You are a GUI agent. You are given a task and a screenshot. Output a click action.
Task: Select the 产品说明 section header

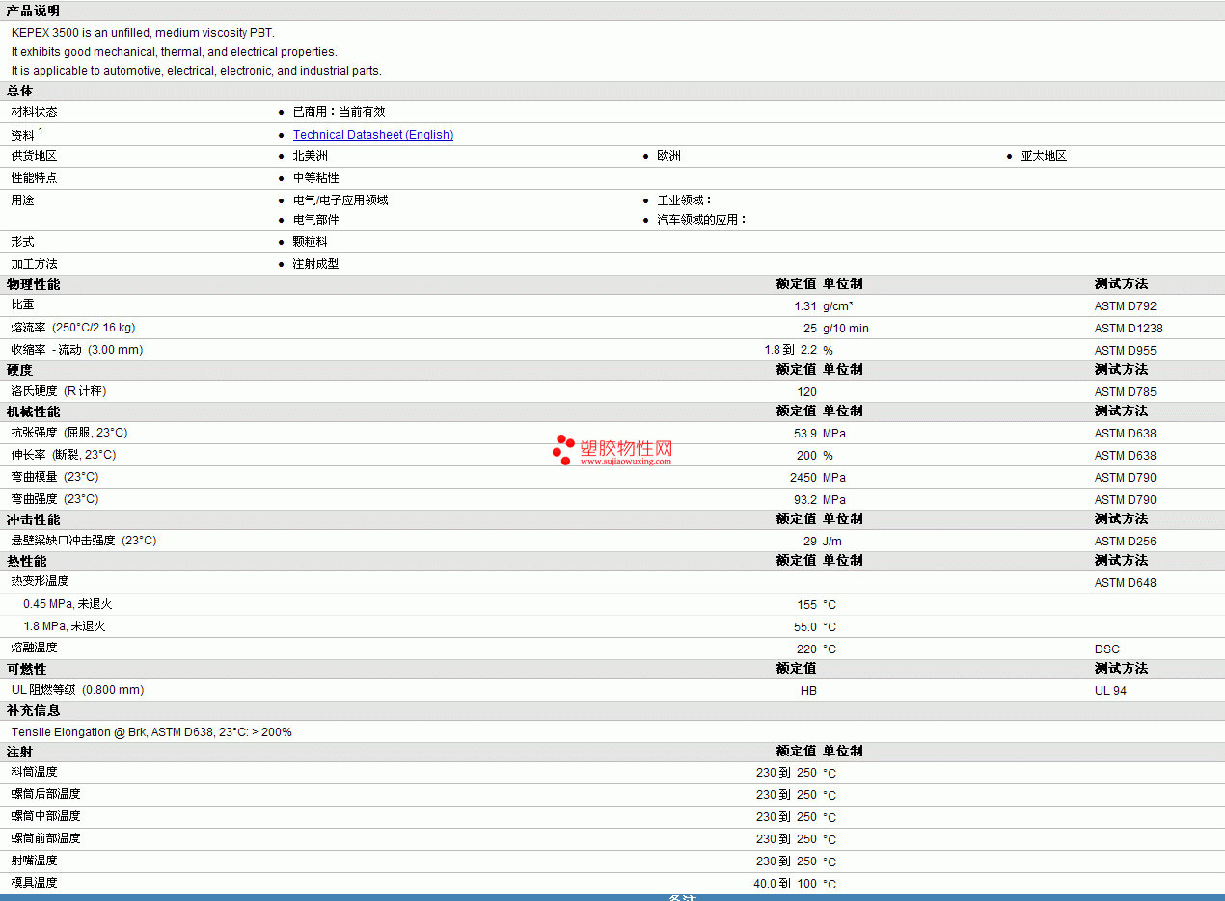(33, 11)
